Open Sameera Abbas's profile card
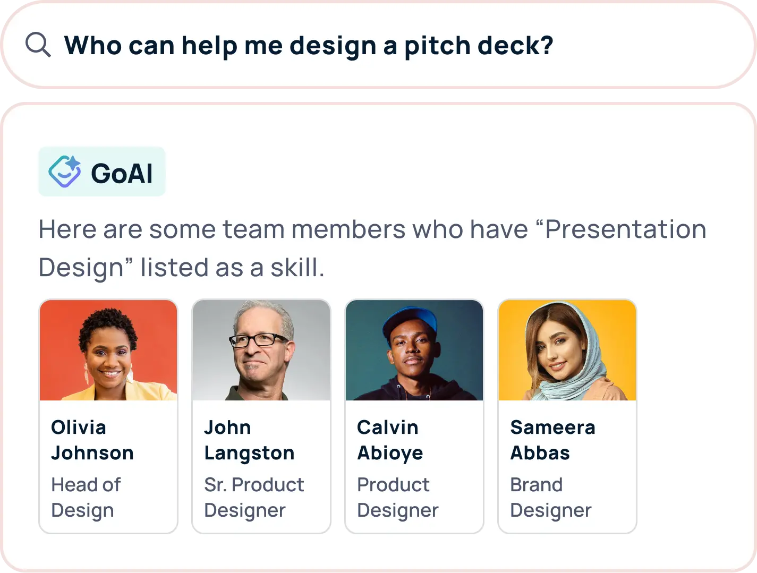 567,415
